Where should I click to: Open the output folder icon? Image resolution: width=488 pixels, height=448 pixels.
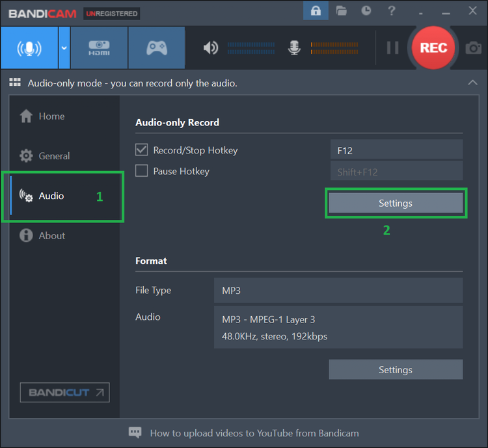pos(341,11)
